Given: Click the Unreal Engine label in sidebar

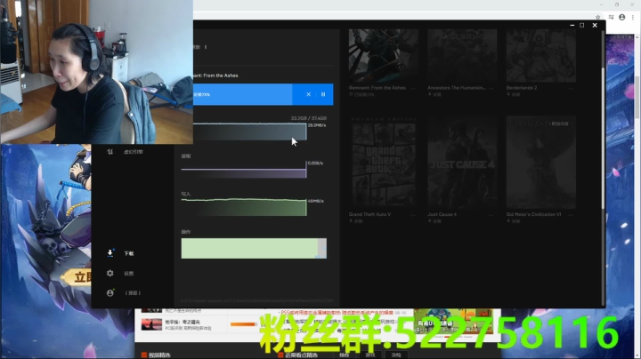Looking at the screenshot, I should click(134, 152).
